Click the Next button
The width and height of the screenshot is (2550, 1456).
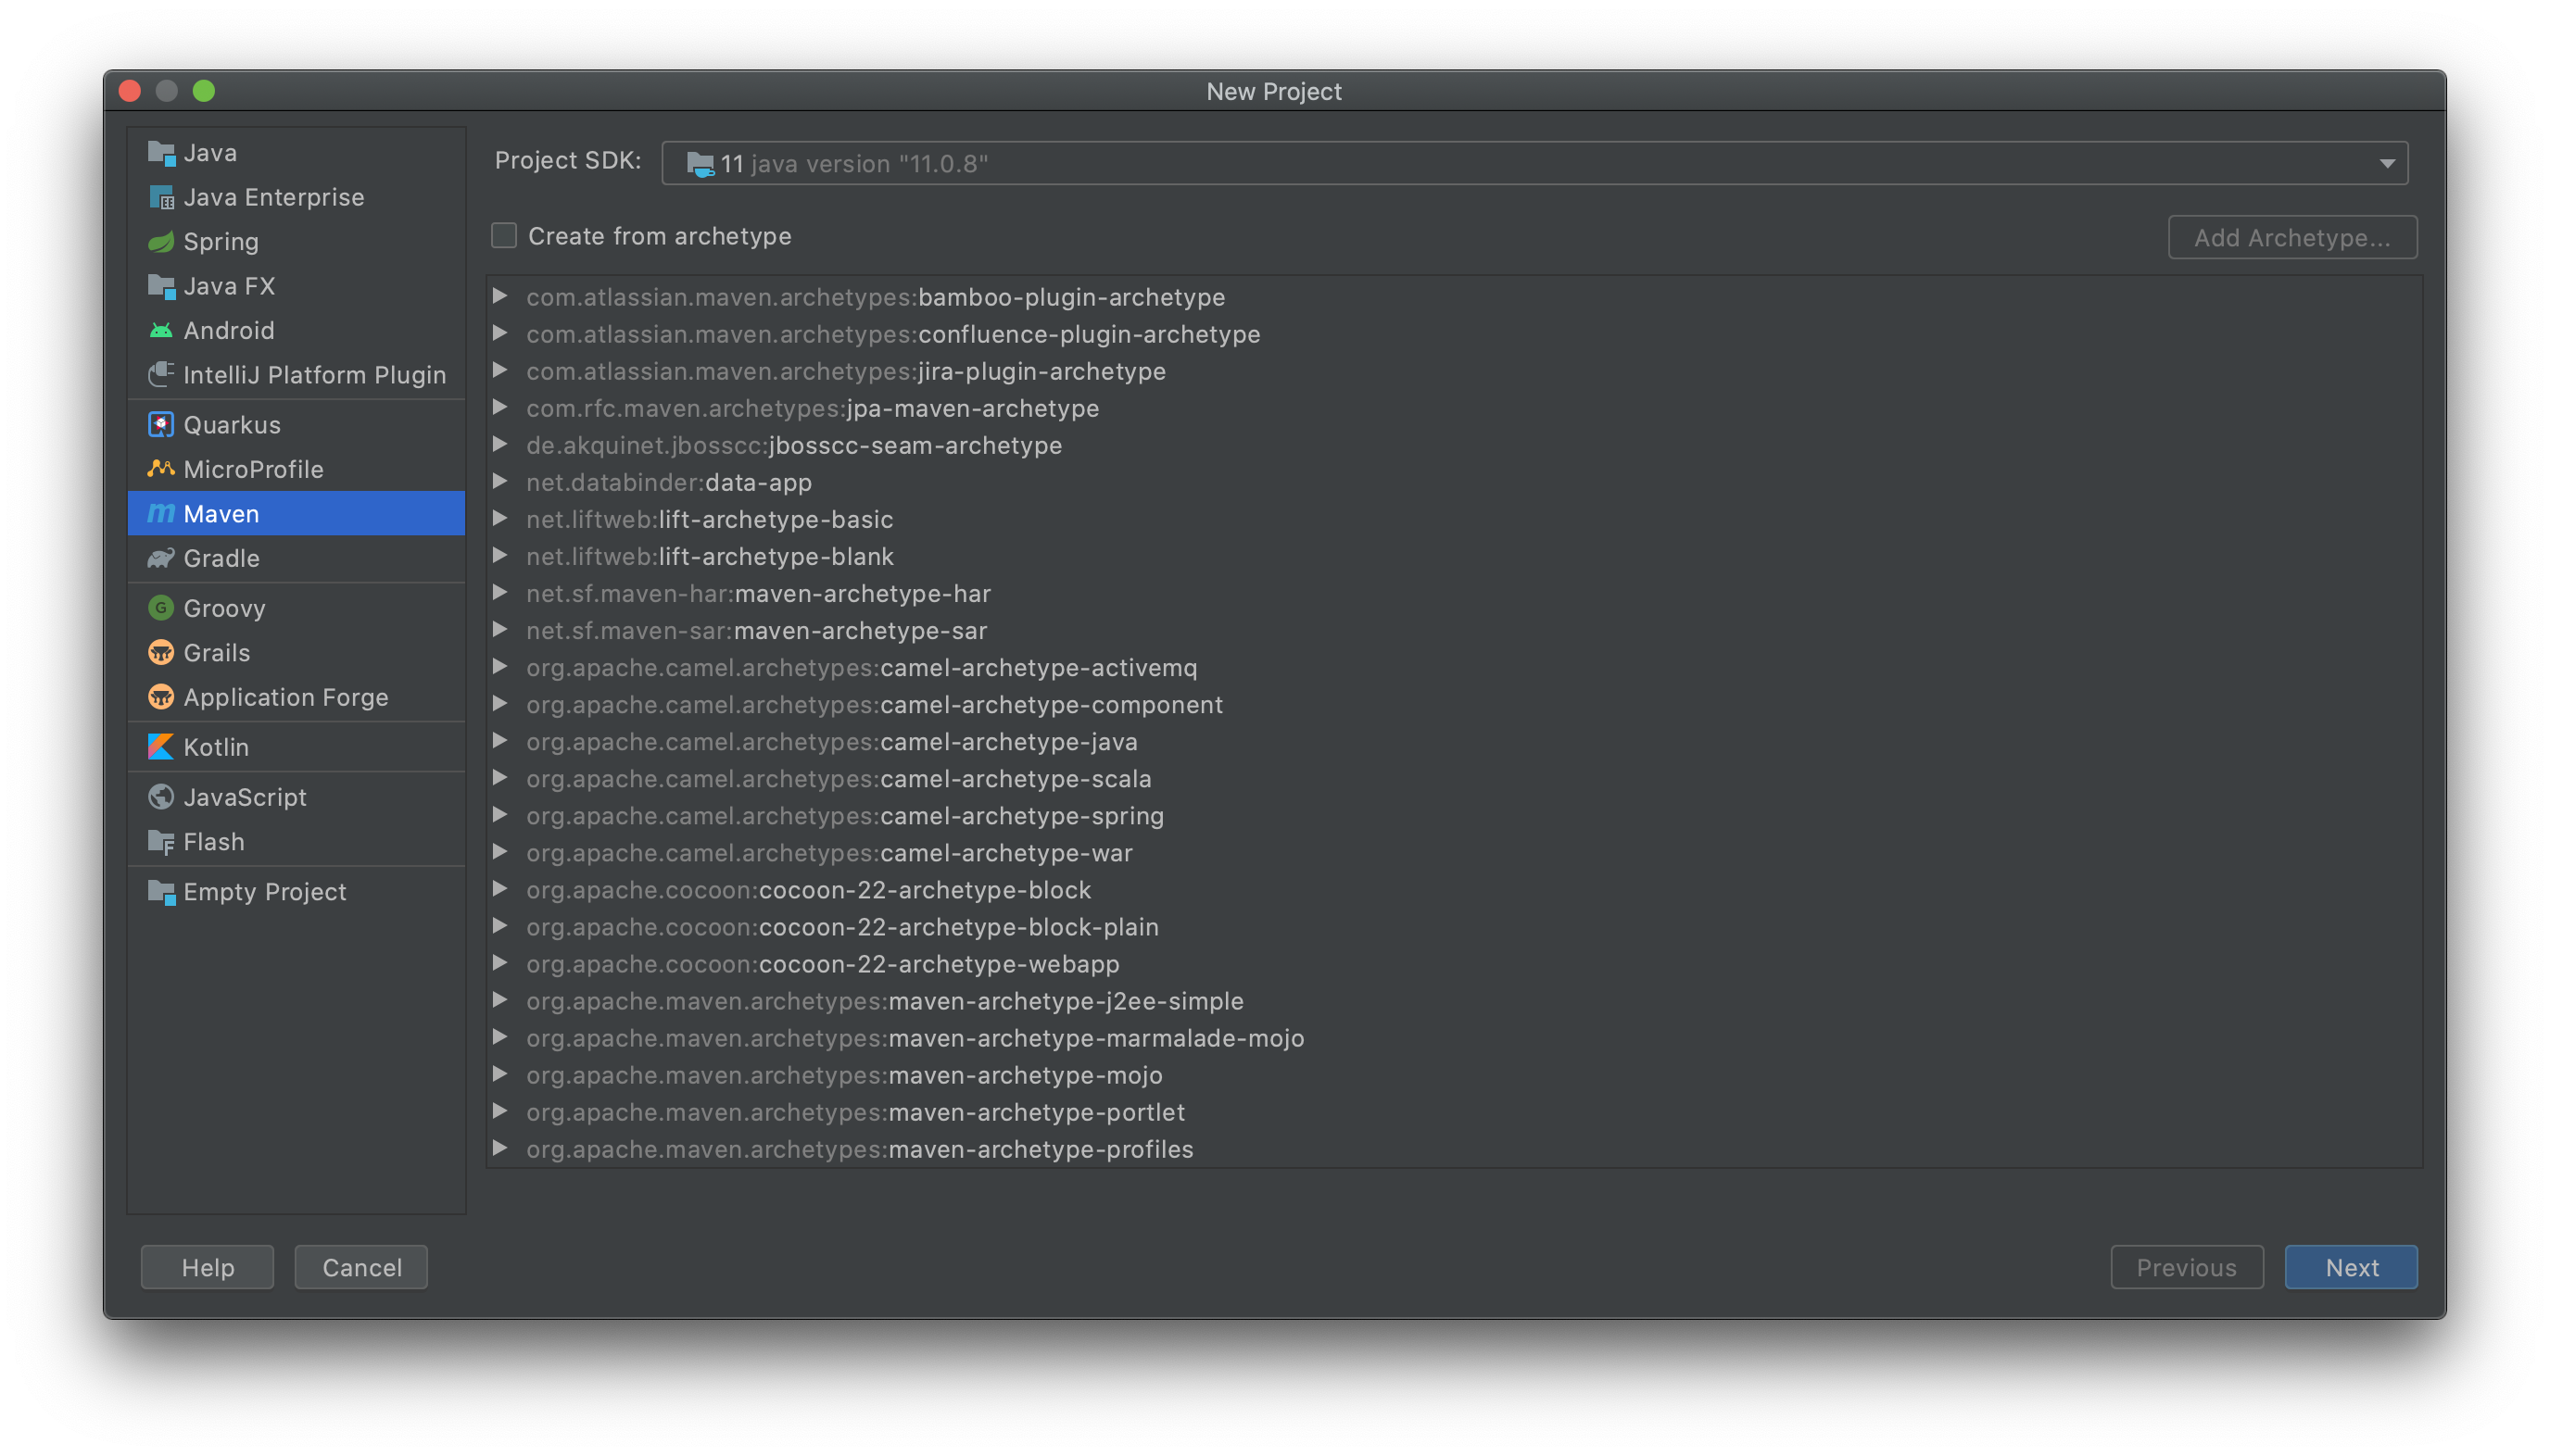[x=2350, y=1267]
